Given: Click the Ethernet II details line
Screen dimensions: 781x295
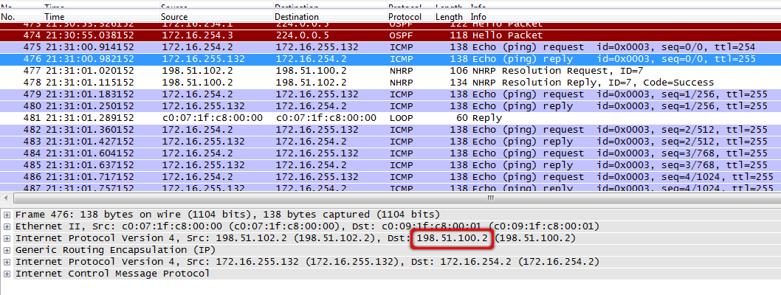Looking at the screenshot, I should pyautogui.click(x=307, y=226).
